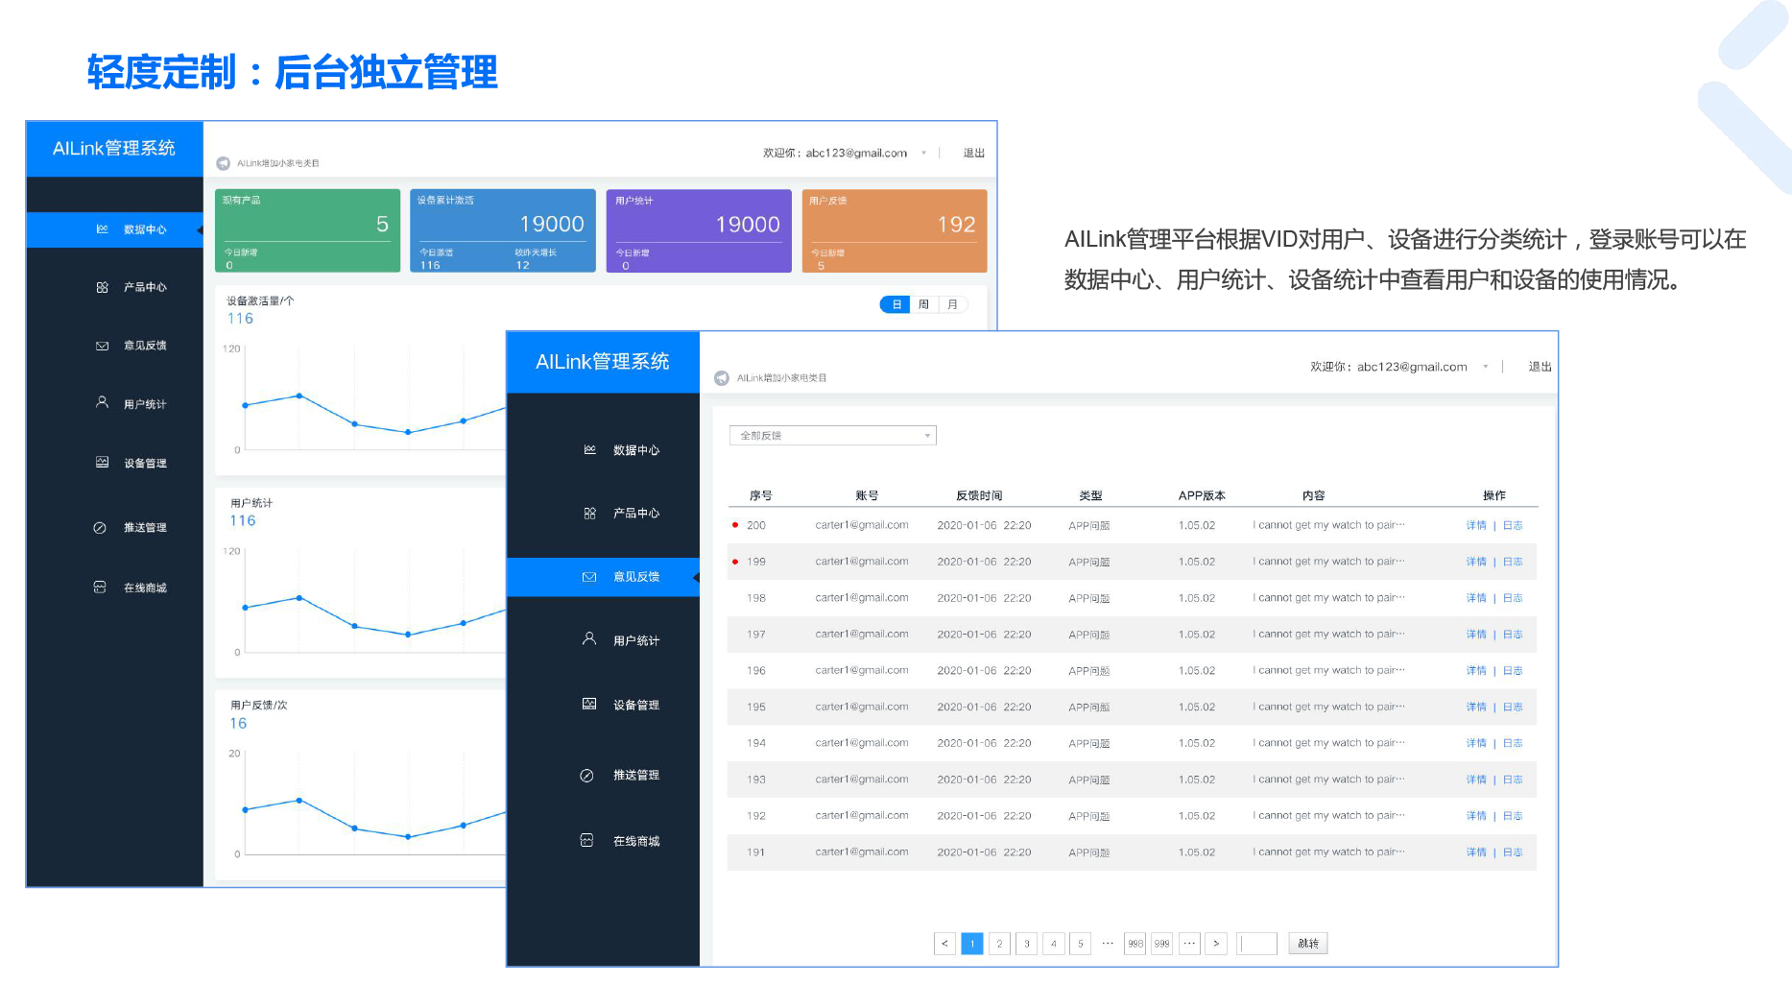Go to previous page with < arrow
Viewport: 1792px width, 1008px height.
tap(944, 944)
